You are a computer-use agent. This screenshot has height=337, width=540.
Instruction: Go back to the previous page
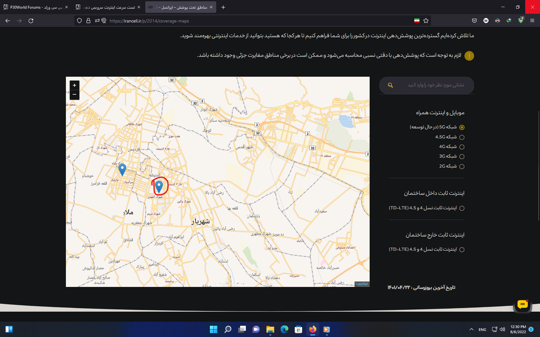[x=8, y=21]
